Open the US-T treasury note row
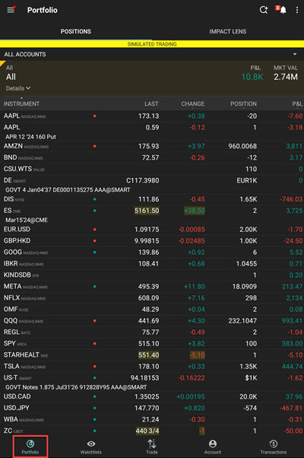Viewport: 304px width, 458px height. click(x=152, y=381)
